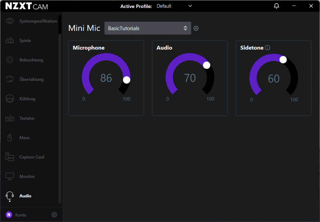320x222 pixels.
Task: Go to the Monitor section
Action: (x=27, y=177)
